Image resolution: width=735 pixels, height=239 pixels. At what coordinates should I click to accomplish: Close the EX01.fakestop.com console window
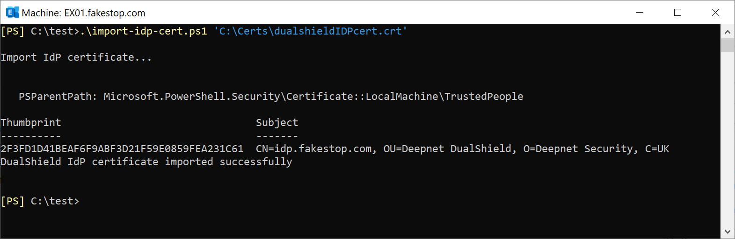pos(715,13)
